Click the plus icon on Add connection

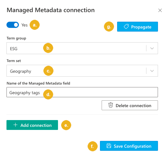(15, 125)
